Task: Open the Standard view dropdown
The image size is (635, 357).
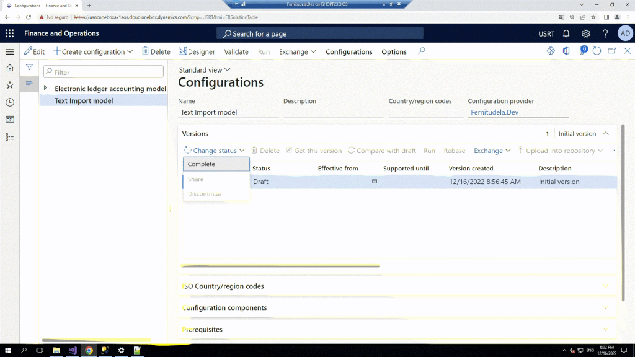Action: pyautogui.click(x=204, y=70)
